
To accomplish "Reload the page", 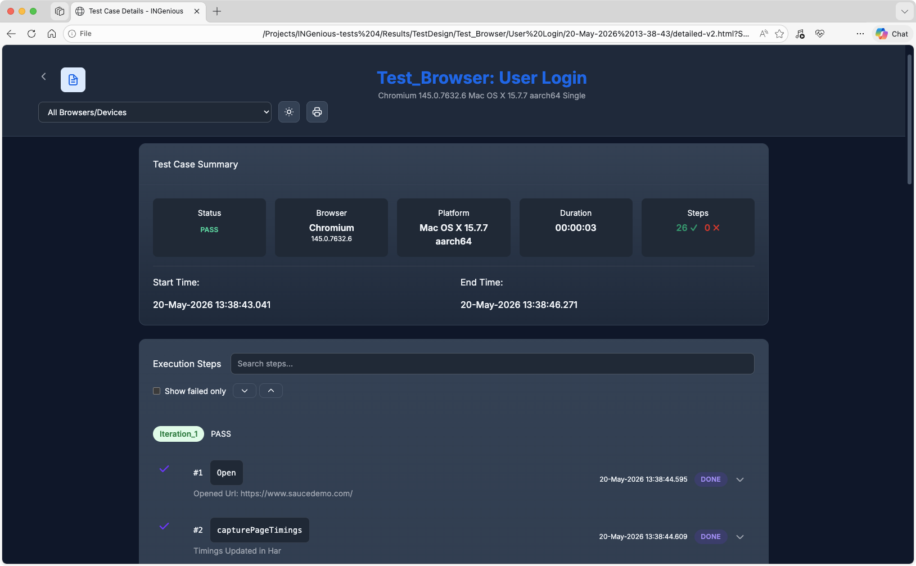I will (31, 34).
